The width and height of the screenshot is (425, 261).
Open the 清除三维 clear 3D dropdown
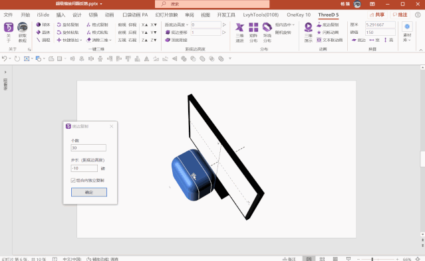pos(99,40)
